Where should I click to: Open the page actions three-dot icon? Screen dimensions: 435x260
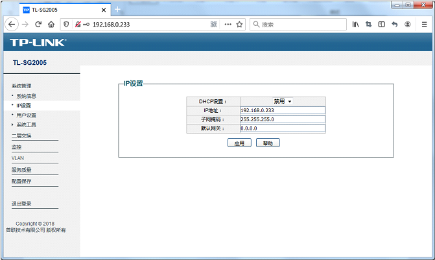click(x=227, y=24)
